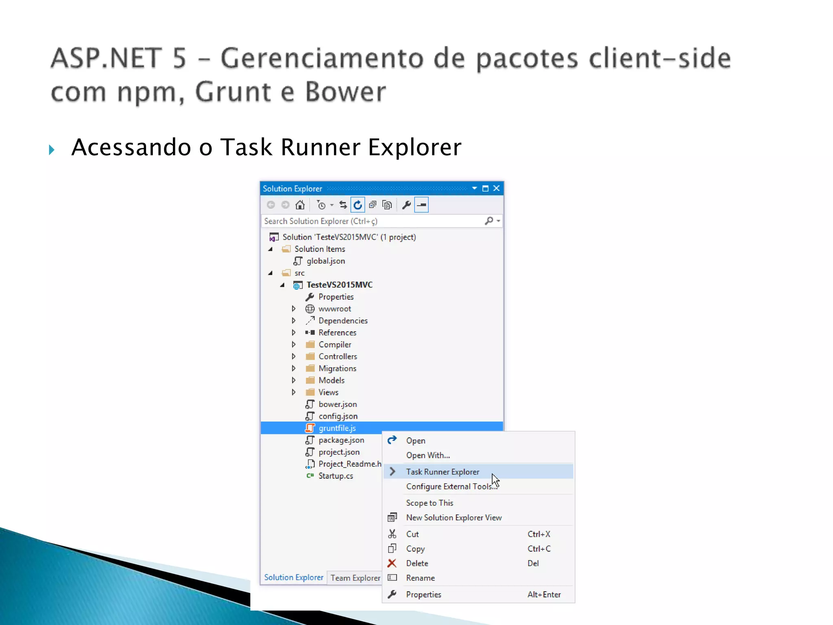This screenshot has height=625, width=833.
Task: Expand the Controllers folder
Action: (294, 356)
